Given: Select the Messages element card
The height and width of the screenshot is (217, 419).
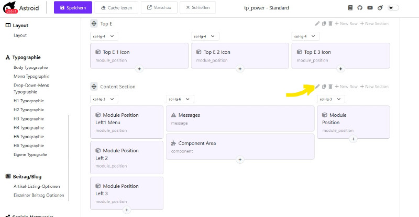Looking at the screenshot, I should point(240,118).
